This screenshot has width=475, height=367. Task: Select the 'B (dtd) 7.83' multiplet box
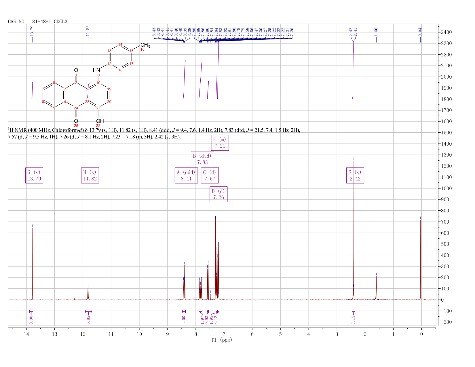point(202,159)
